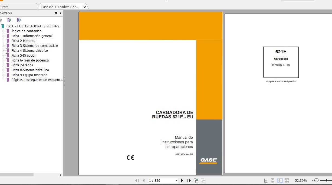
Task: Click the CASE logo on the cover page
Action: coord(208,161)
